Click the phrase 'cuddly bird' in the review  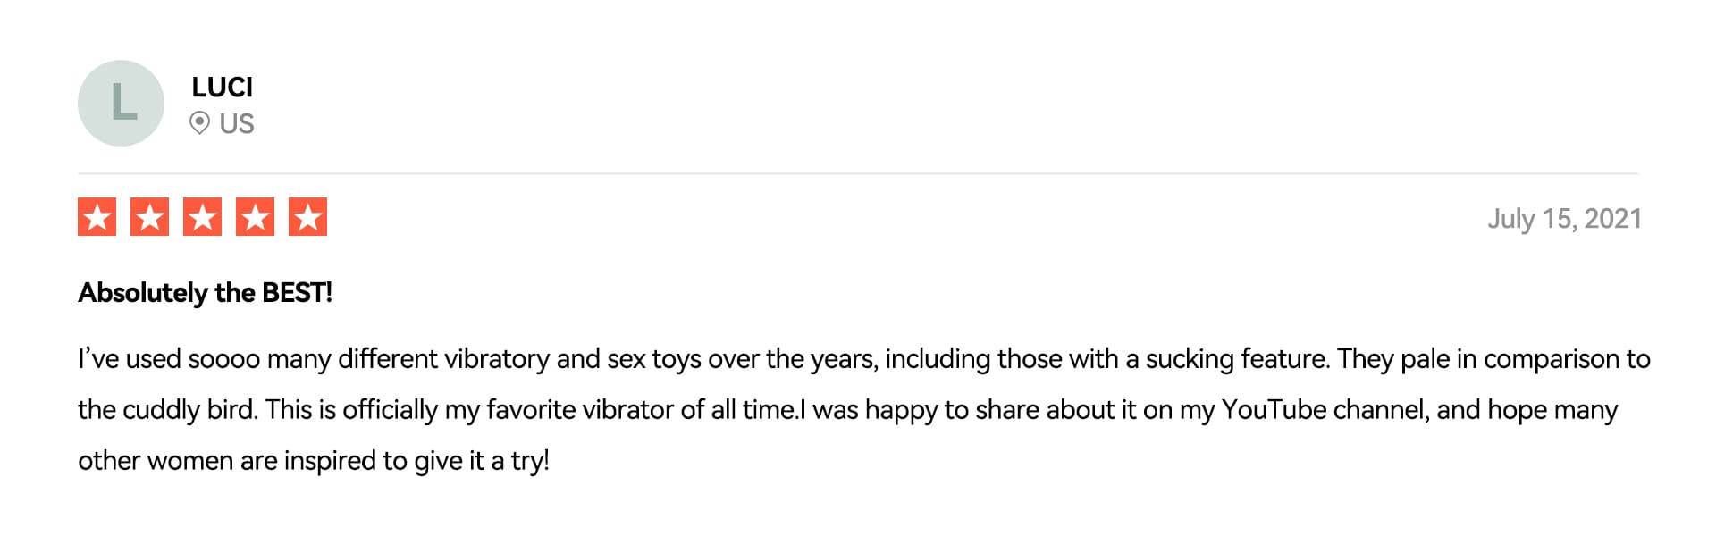(x=189, y=410)
